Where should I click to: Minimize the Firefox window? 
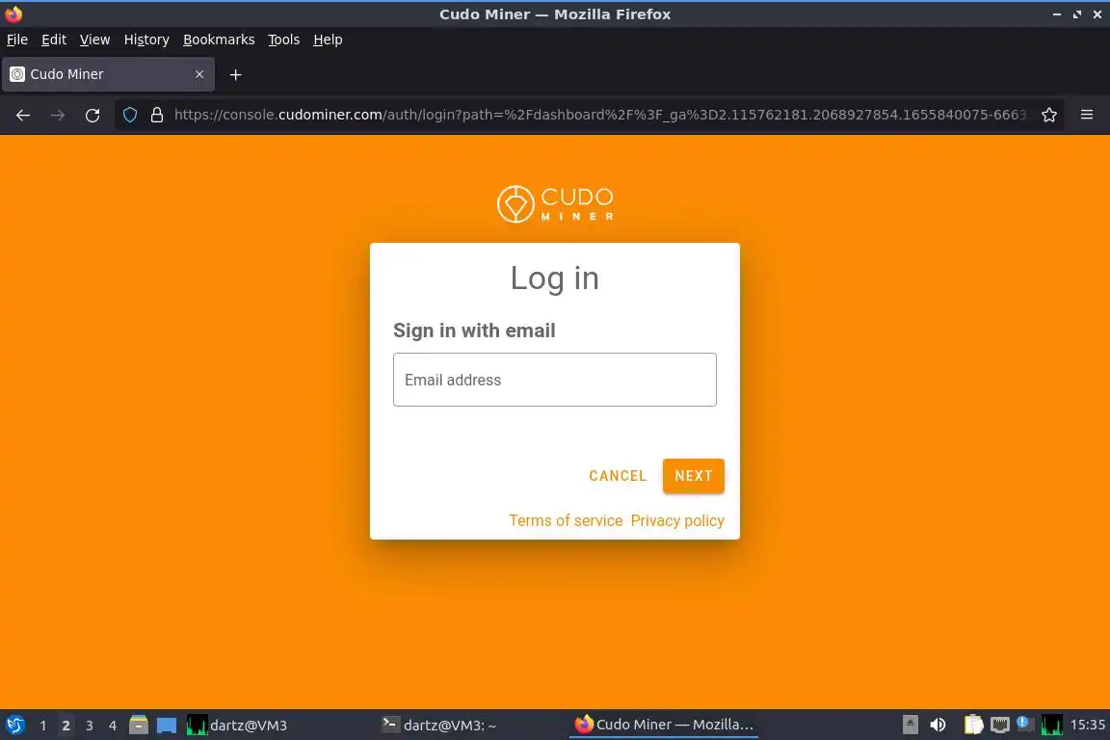1056,14
